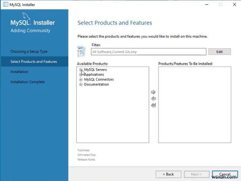Click the MySQL dolphin logo
The image size is (241, 181).
[x=26, y=16]
